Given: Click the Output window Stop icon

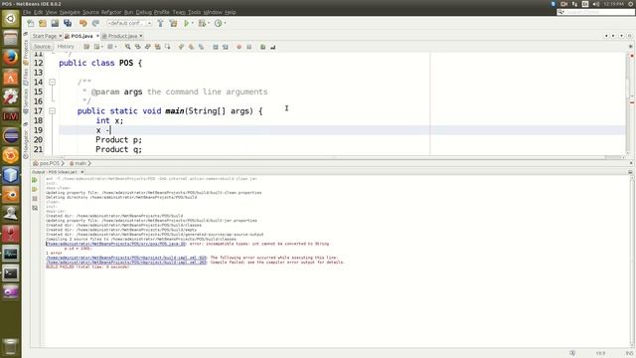Looking at the screenshot, I should pyautogui.click(x=35, y=199).
